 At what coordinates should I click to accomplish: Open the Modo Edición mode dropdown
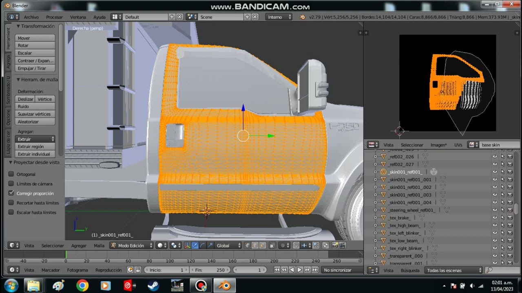click(131, 245)
